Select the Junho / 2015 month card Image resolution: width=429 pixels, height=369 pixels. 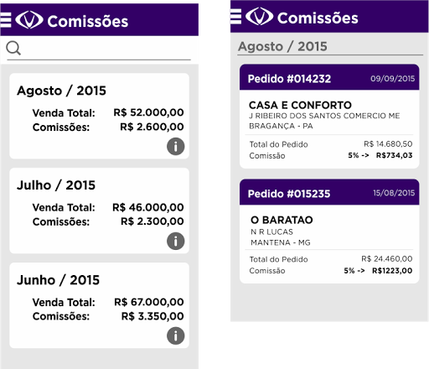tap(99, 305)
